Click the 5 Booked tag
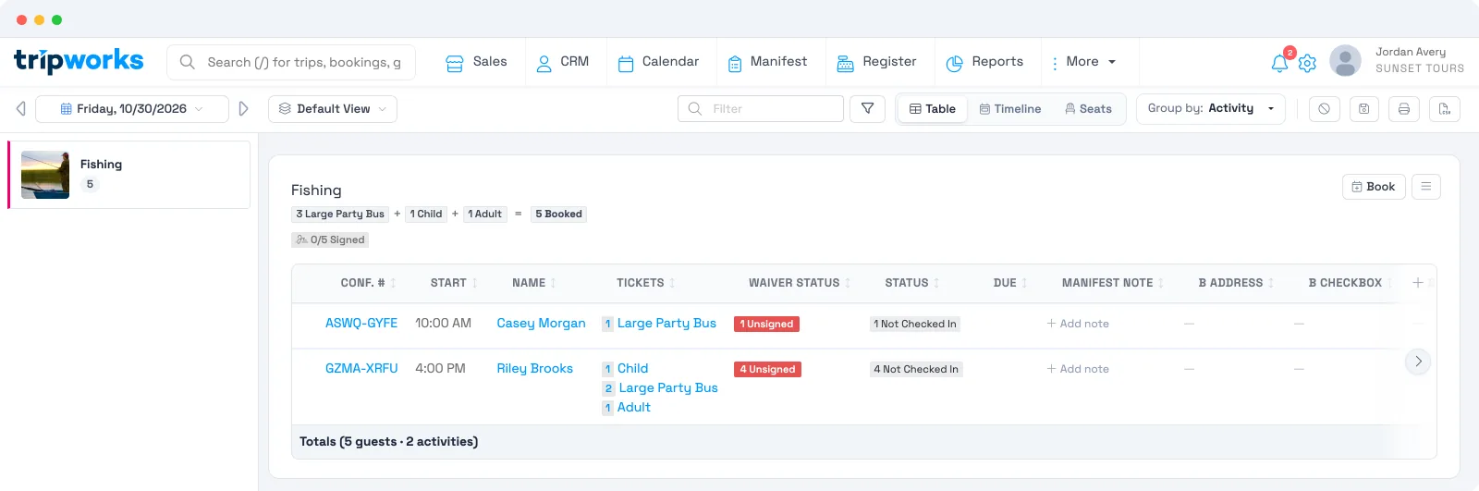 [x=558, y=215]
